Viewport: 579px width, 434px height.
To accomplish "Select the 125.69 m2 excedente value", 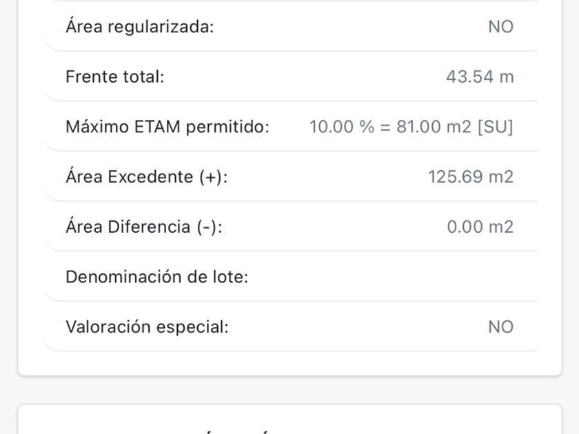I will (470, 177).
